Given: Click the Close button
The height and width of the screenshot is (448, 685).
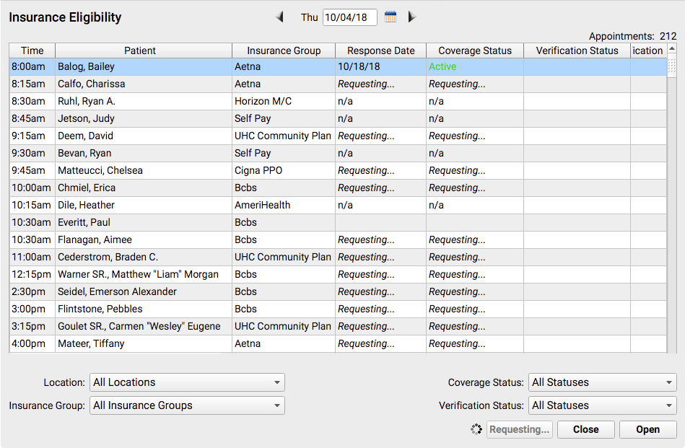Looking at the screenshot, I should [586, 429].
